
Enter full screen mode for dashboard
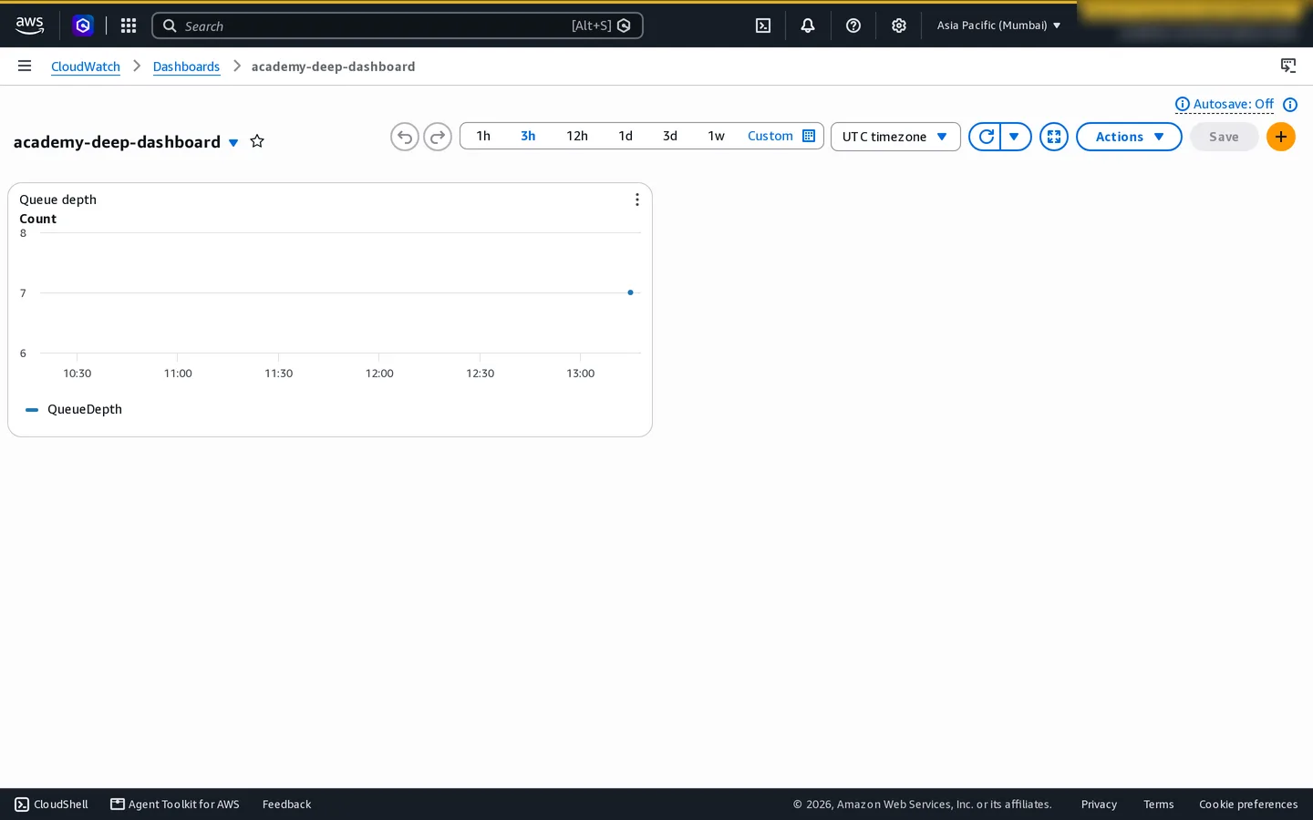pyautogui.click(x=1054, y=137)
